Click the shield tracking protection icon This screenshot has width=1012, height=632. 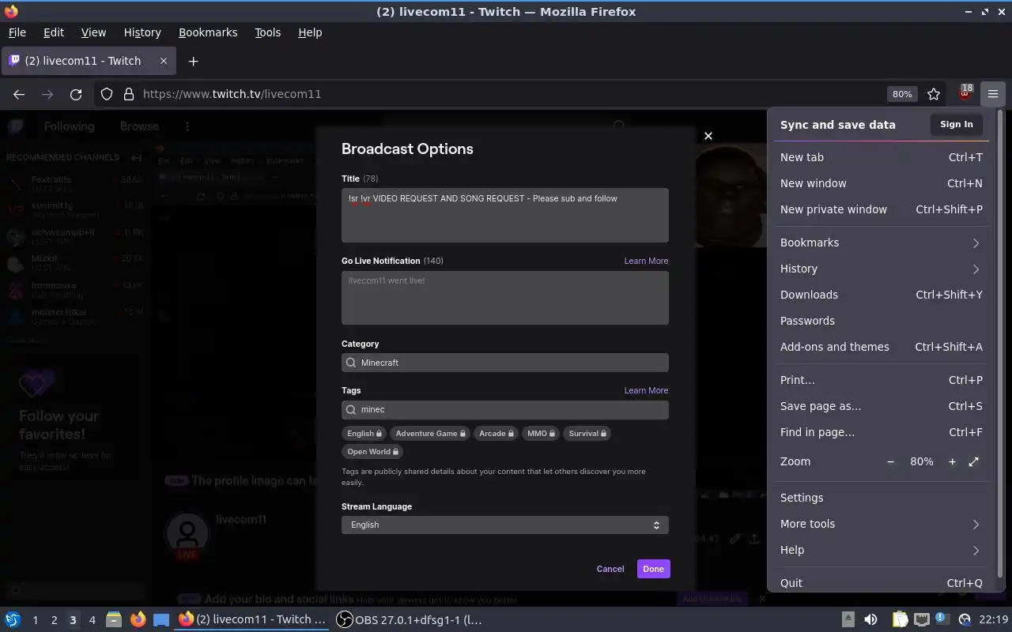107,94
